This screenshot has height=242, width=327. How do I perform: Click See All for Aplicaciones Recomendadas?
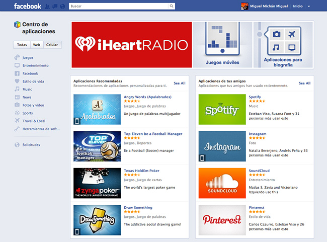[180, 83]
